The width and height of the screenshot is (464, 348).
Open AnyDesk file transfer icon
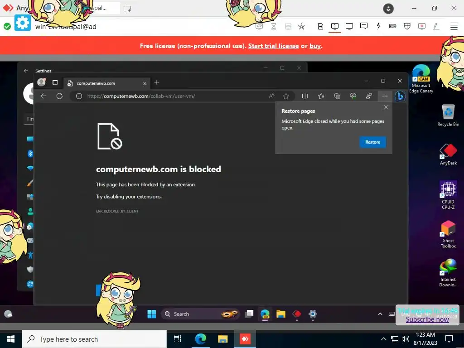point(320,26)
